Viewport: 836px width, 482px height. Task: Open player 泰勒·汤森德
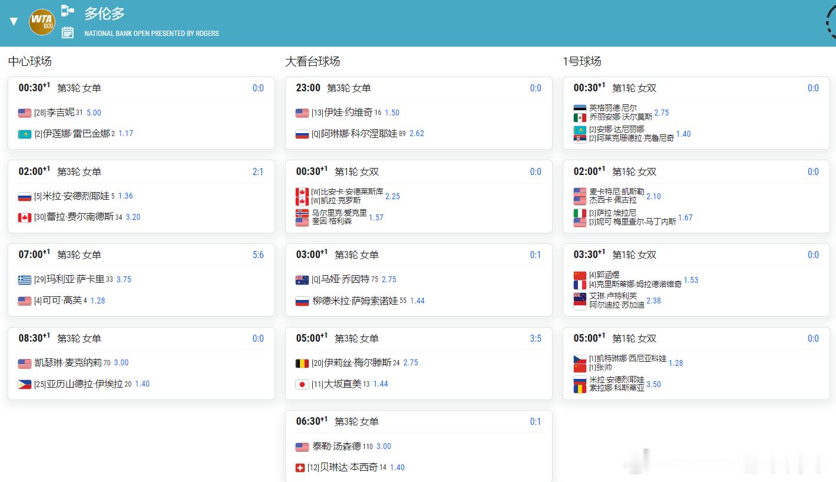(x=337, y=447)
